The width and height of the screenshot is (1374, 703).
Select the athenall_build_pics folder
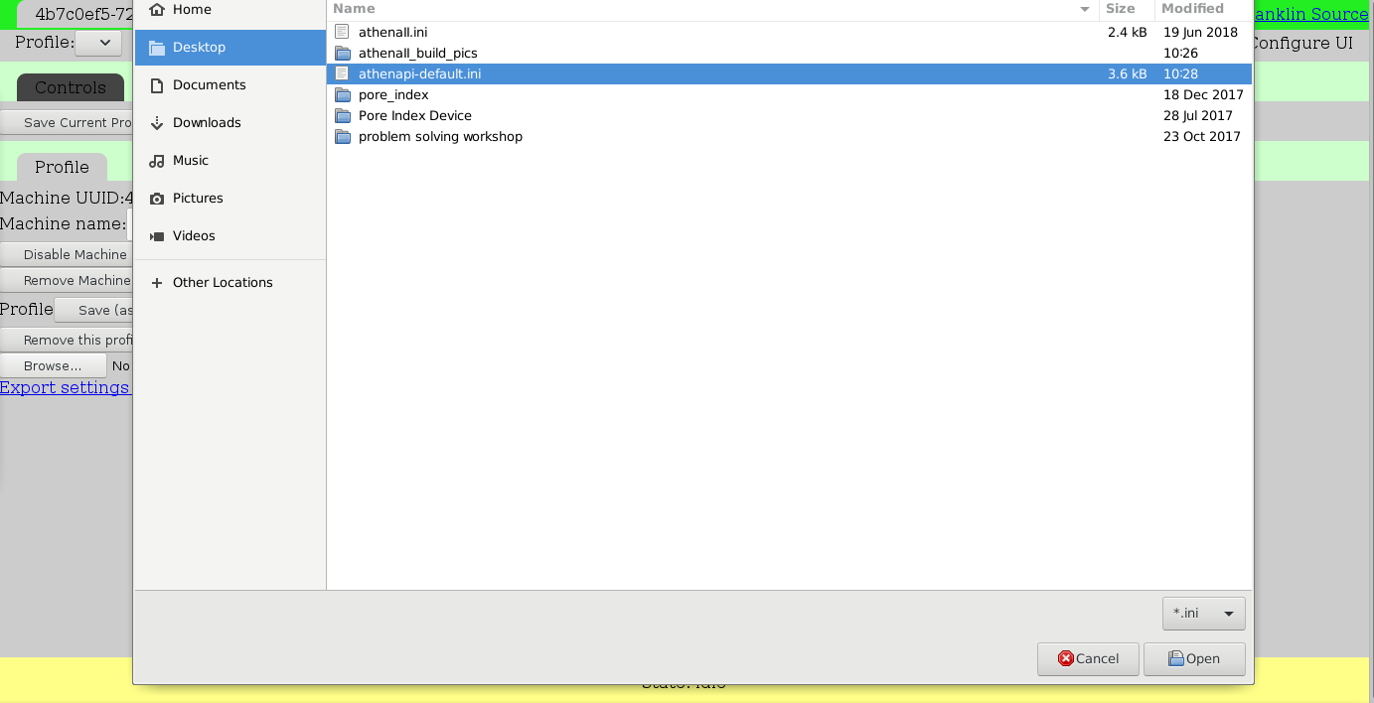tap(417, 54)
